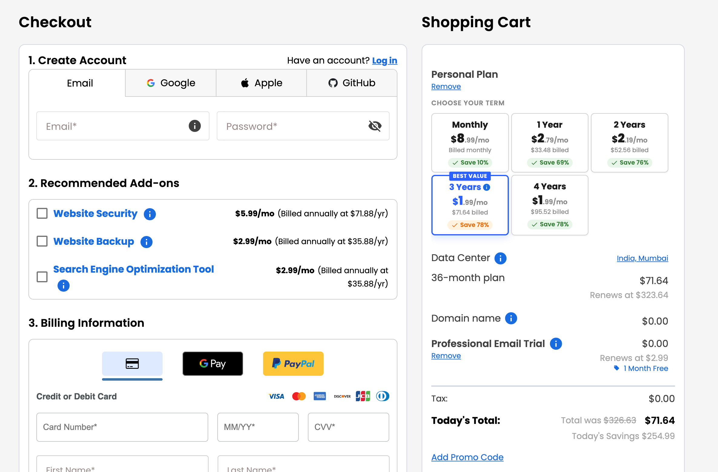Screen dimensions: 718x472
Task: Click Professional Email Trial info icon
Action: point(556,344)
